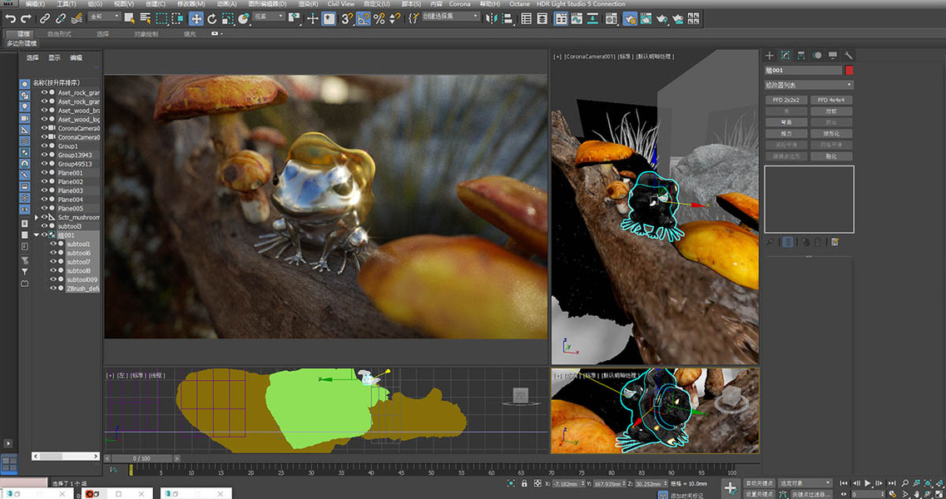The width and height of the screenshot is (946, 499).
Task: Open the key filter selected-object dropdown
Action: pyautogui.click(x=805, y=483)
